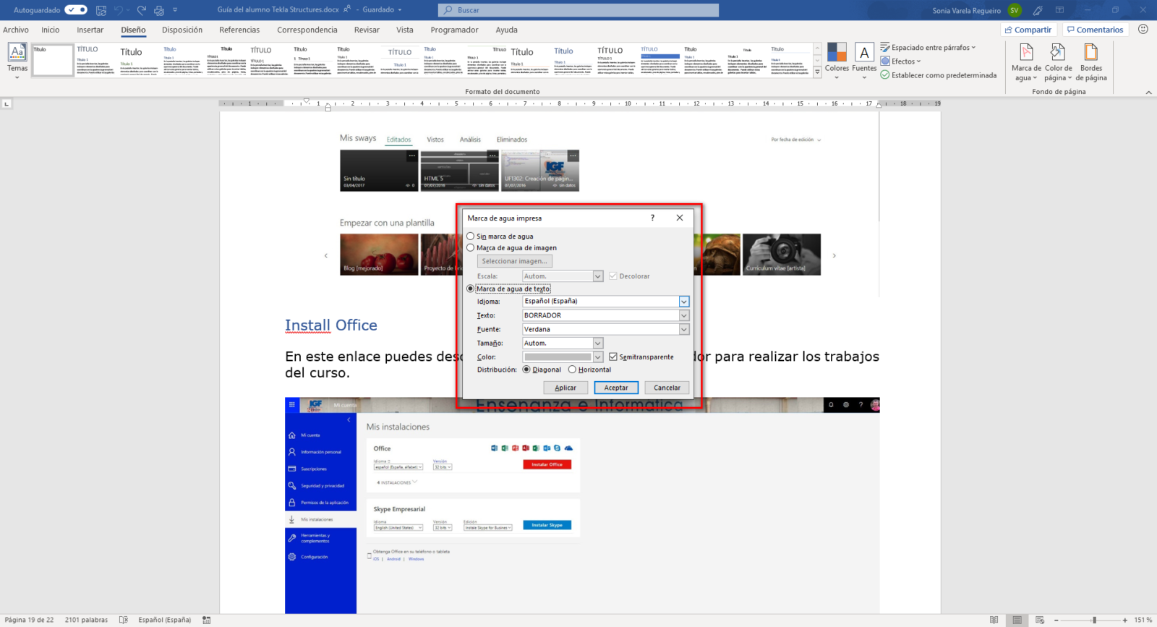This screenshot has height=627, width=1157.
Task: Switch to the Referencias ribbon tab
Action: (239, 30)
